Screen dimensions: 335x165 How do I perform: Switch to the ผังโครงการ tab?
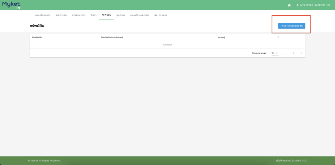coord(161,15)
